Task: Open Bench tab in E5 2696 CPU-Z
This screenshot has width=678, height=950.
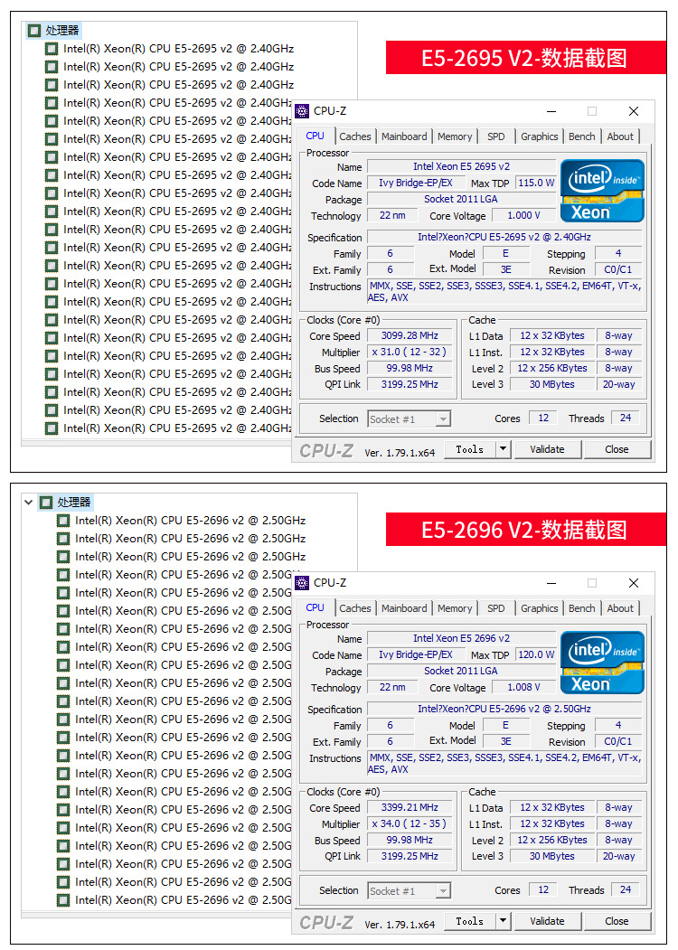Action: coord(581,609)
